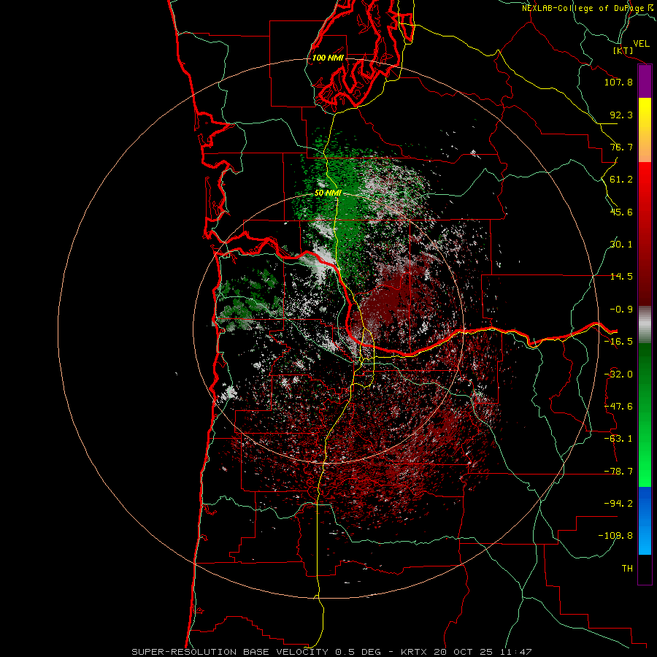Click the 61.2 velocity scale value
The image size is (657, 657).
pos(621,180)
